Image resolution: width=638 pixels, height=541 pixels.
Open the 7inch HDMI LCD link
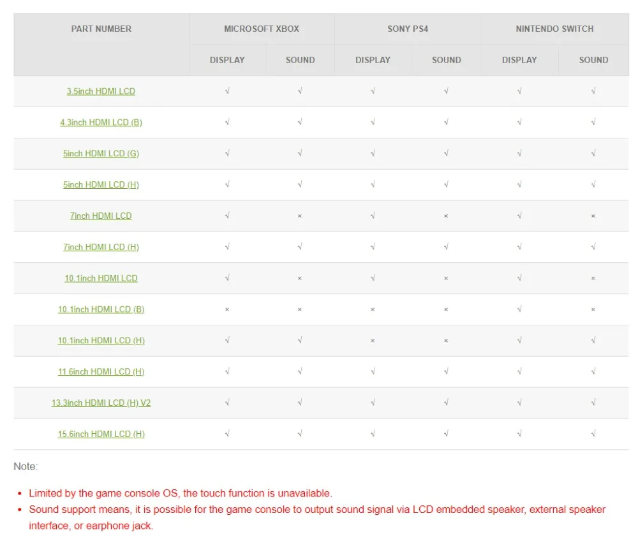coord(101,216)
